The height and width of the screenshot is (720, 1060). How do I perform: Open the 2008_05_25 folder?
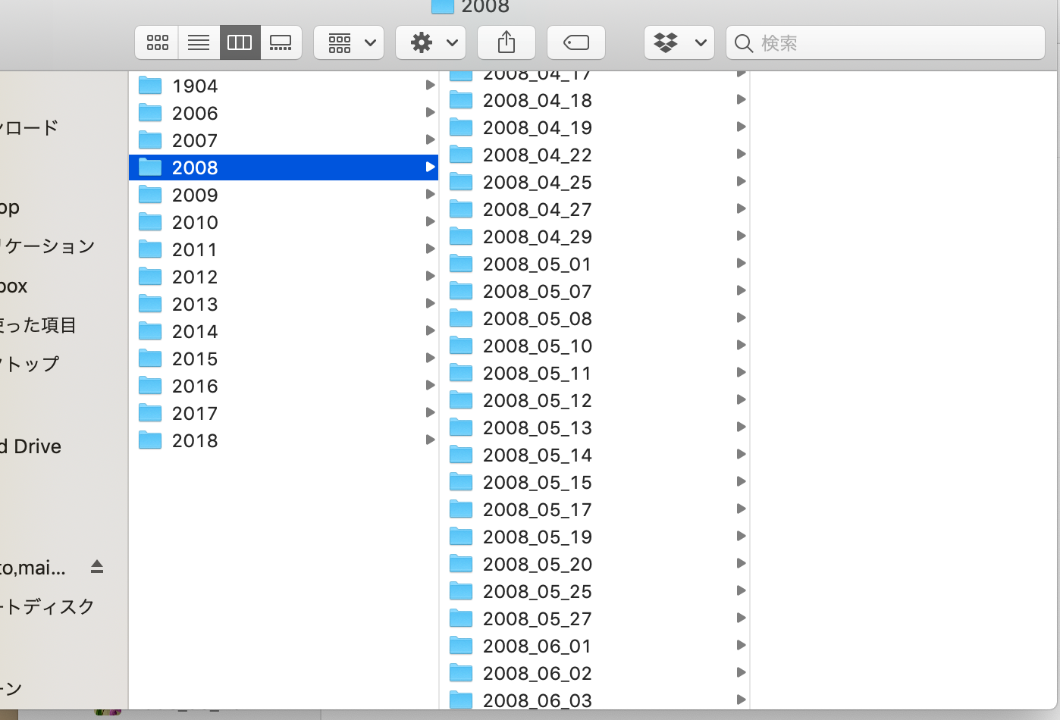(x=594, y=591)
